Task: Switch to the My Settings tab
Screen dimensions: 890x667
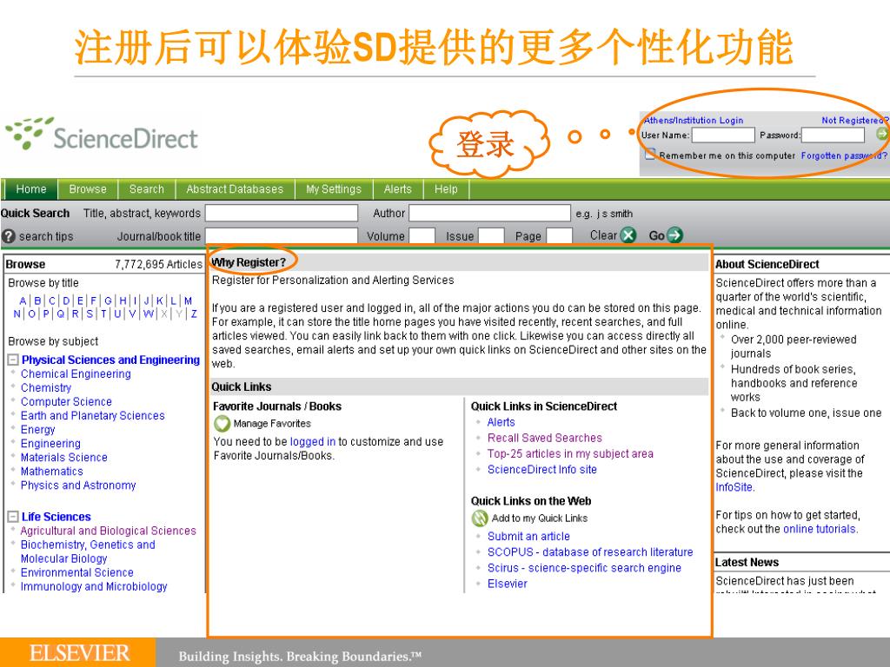Action: (x=333, y=189)
